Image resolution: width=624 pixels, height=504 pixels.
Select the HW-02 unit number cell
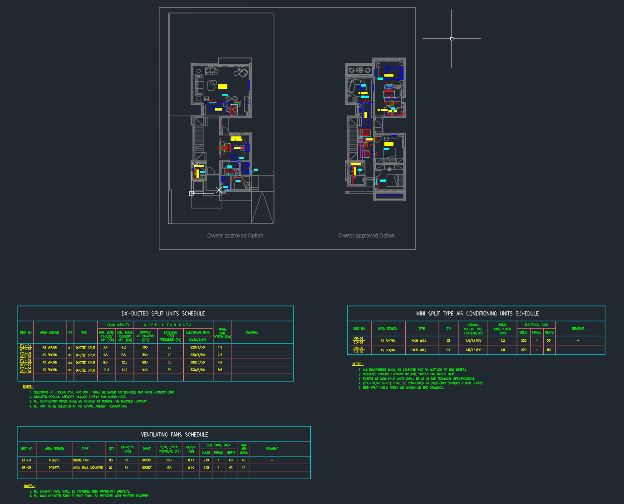[x=359, y=350]
